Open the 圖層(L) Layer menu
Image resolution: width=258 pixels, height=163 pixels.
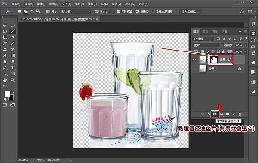54,4
